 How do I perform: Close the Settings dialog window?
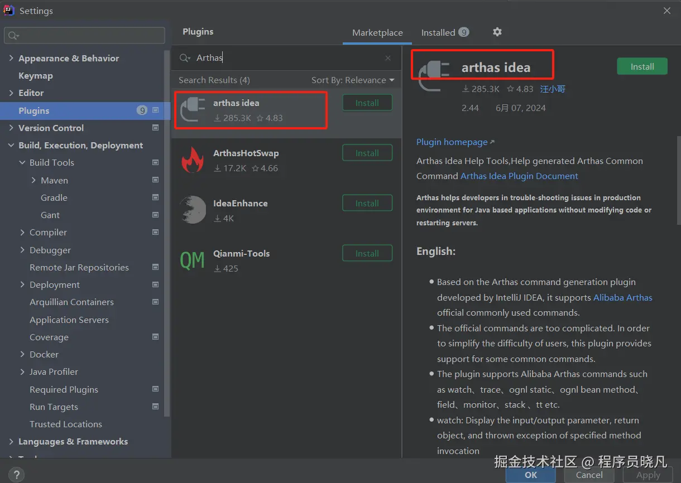[x=667, y=11]
